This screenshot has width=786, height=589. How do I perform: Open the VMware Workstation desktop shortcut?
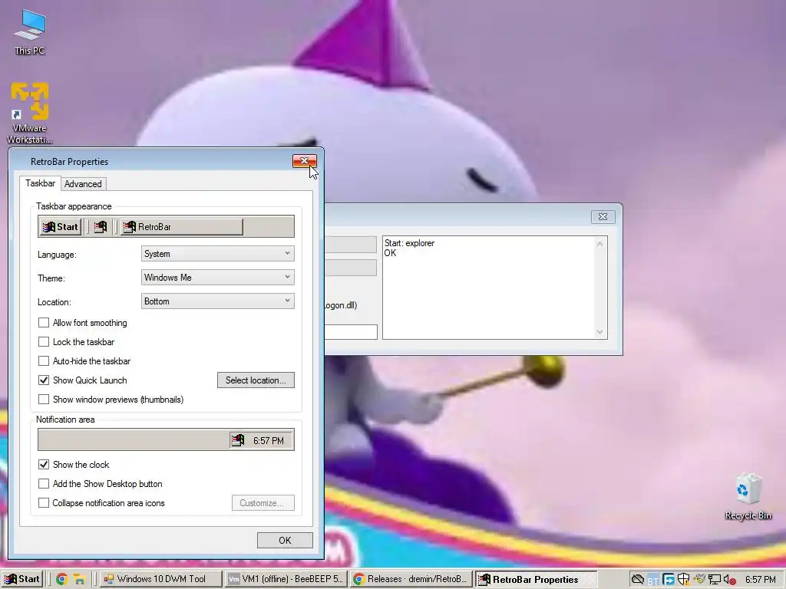coord(30,114)
